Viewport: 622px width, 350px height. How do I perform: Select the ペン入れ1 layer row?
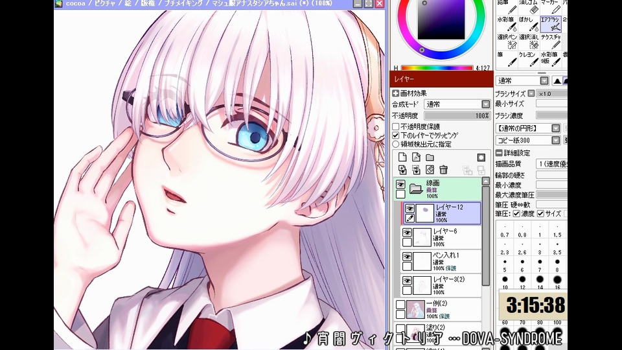coord(441,261)
